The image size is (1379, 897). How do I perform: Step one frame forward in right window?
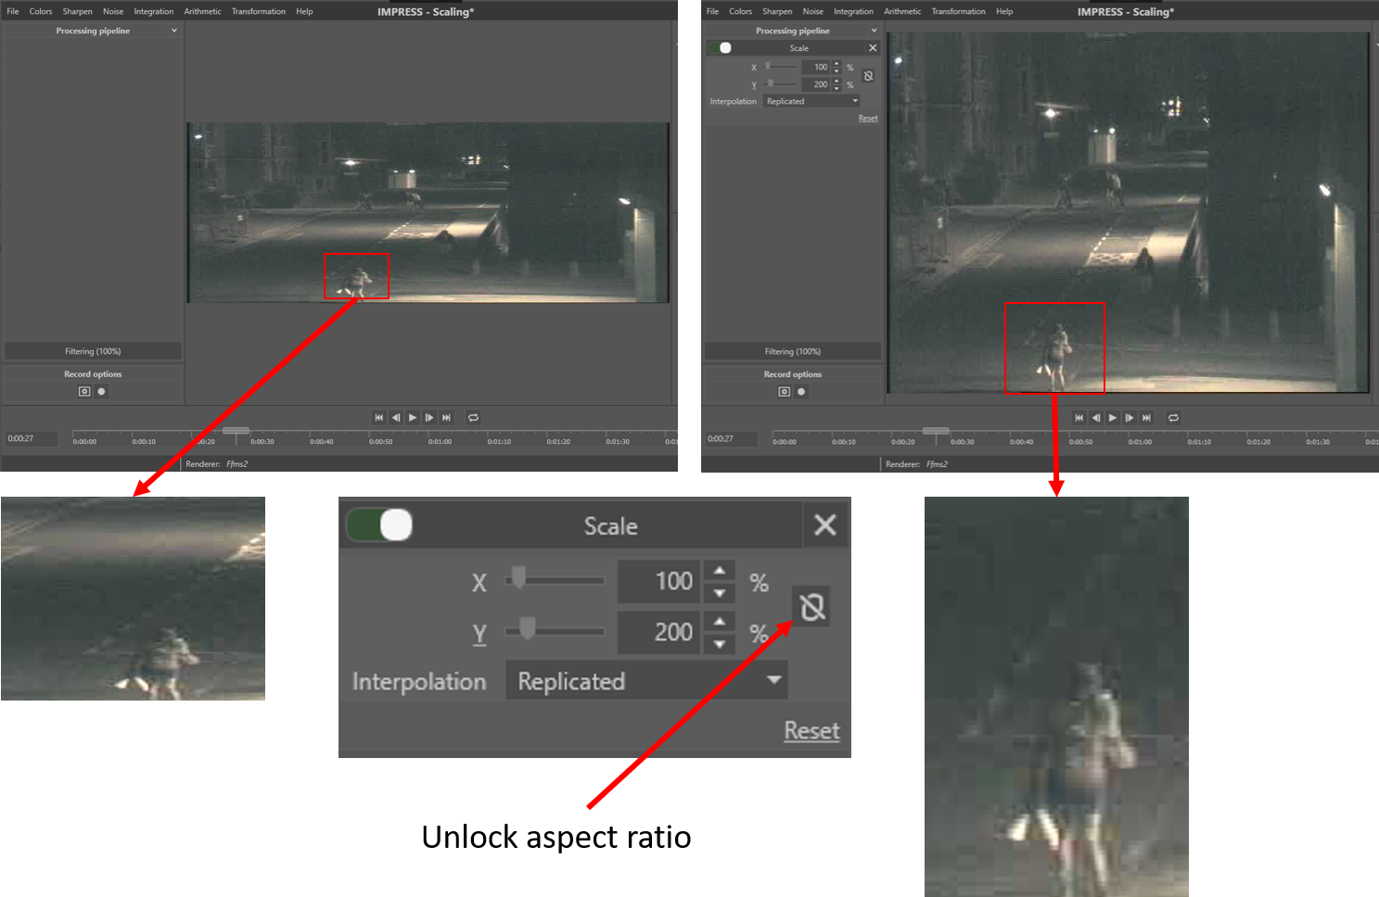pyautogui.click(x=1130, y=418)
